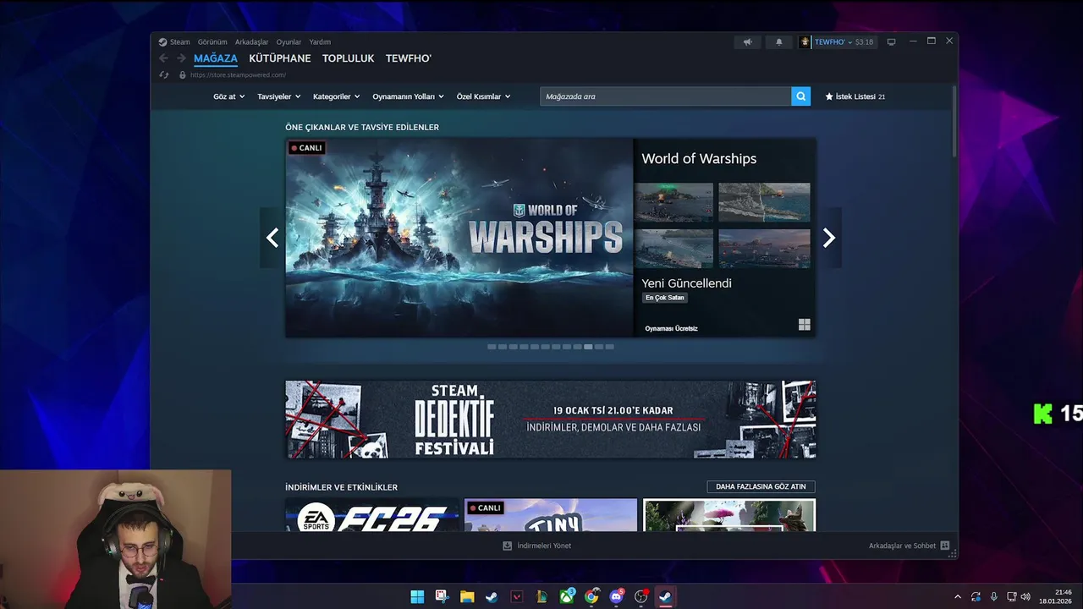
Task: Click the download icon next to İndirmeleri Yönet
Action: tap(508, 546)
